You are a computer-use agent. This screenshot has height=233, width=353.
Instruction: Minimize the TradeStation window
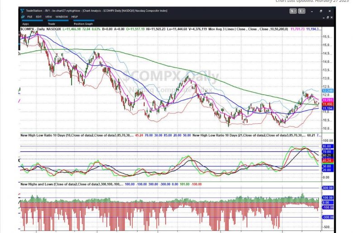[x=312, y=11]
